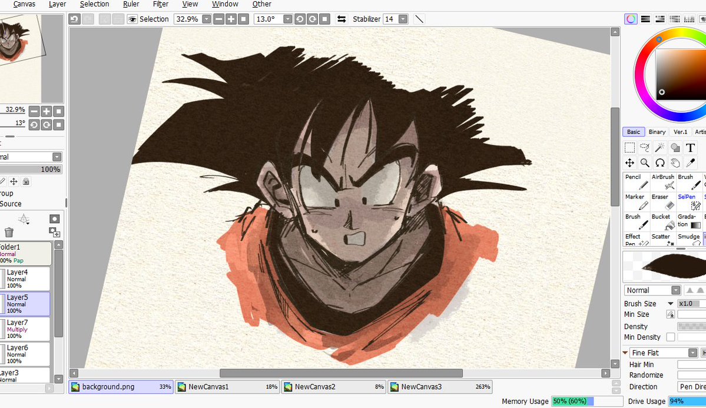Toggle the Min Density checkbox
706x408 pixels.
point(671,337)
